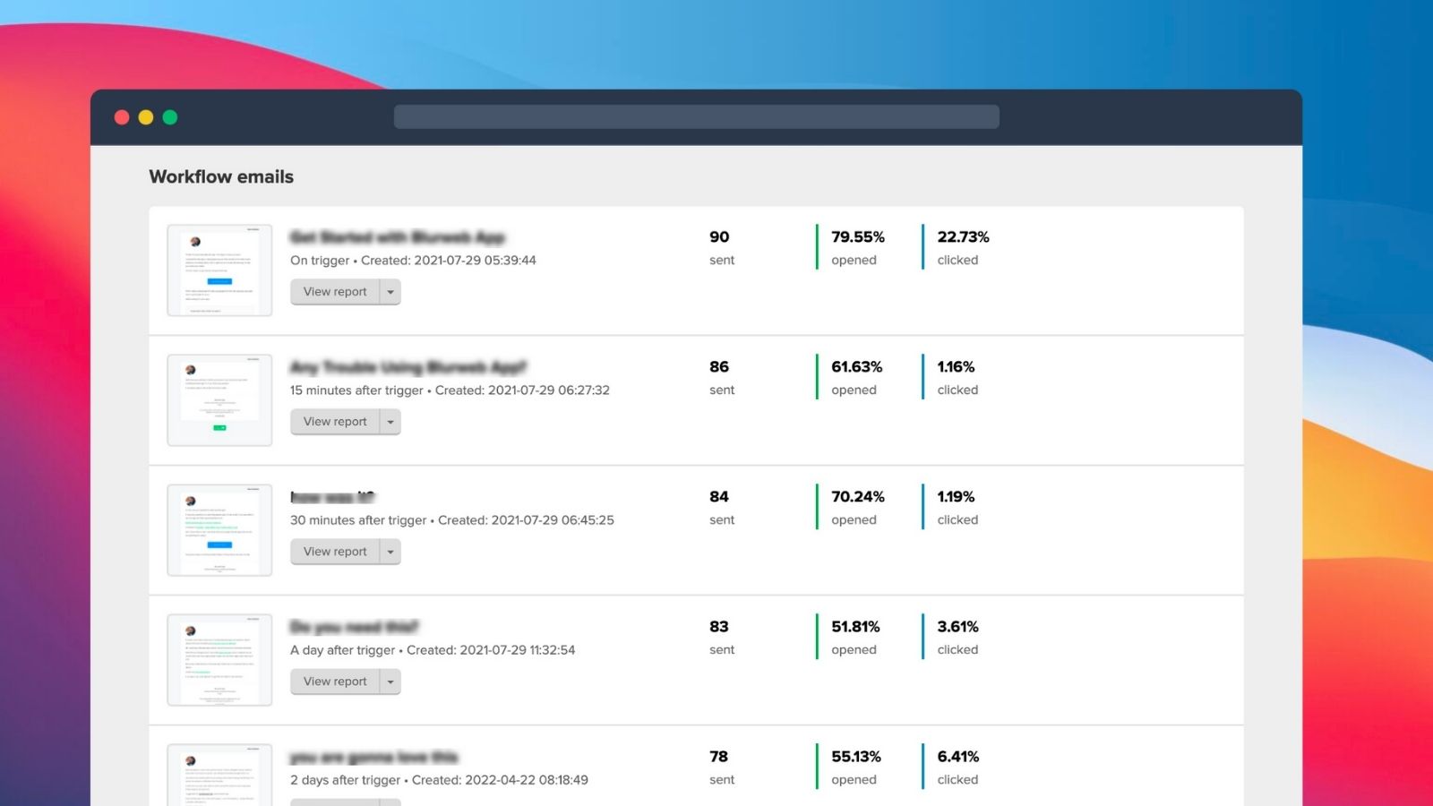Open the thumbnail preview of the On trigger email
Screen dimensions: 1433x806
219,270
